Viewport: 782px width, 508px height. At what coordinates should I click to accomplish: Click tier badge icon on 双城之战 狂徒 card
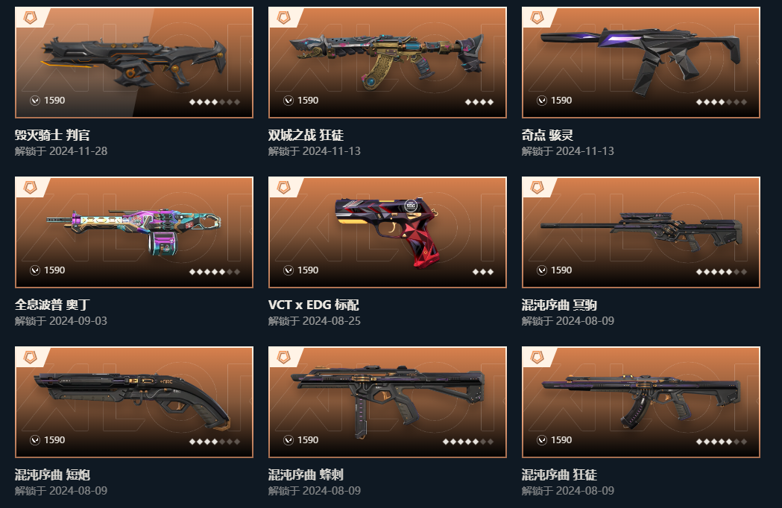tap(283, 19)
